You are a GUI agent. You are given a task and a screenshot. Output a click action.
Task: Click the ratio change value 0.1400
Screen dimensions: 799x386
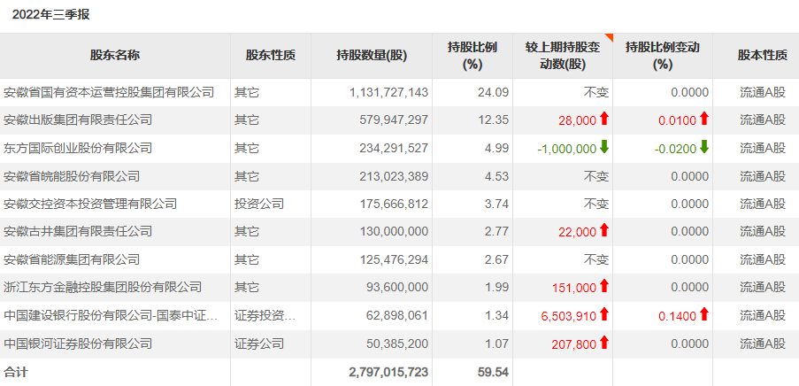(677, 316)
